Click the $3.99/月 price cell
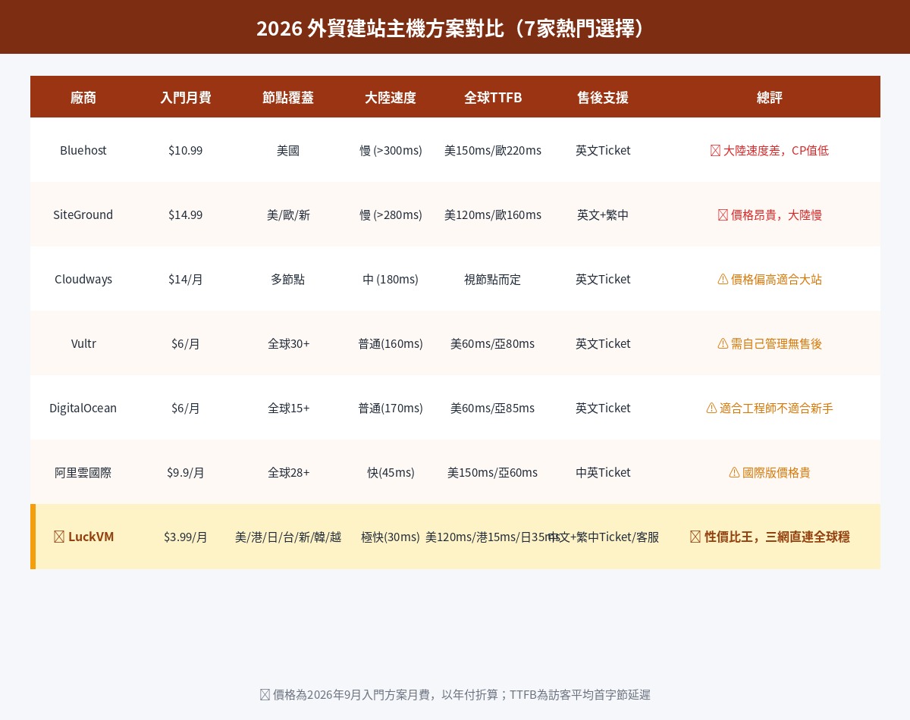The image size is (910, 720). point(186,537)
